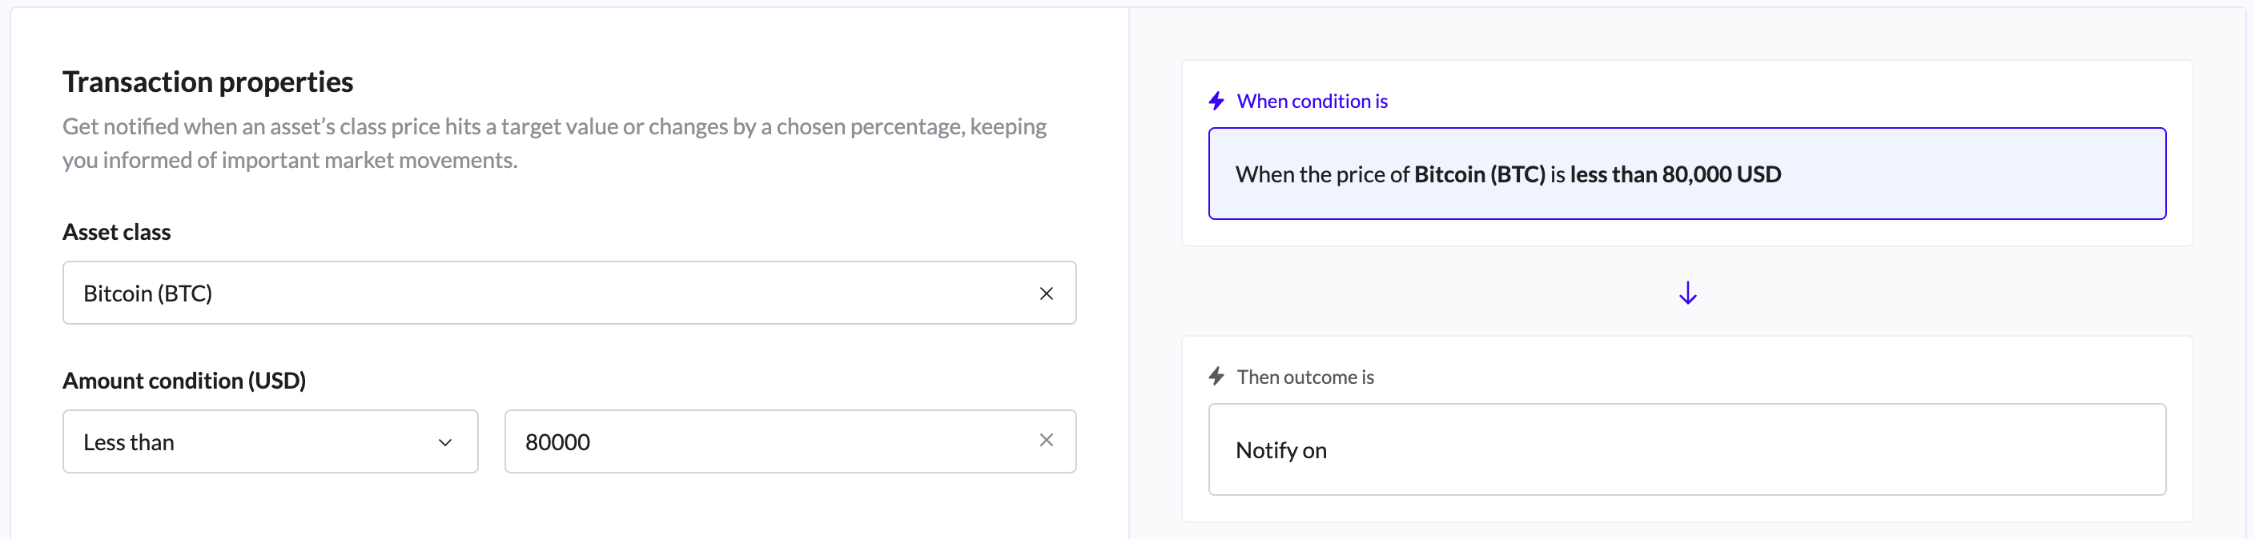The image size is (2255, 539).
Task: Click the When condition is label
Action: click(1312, 102)
